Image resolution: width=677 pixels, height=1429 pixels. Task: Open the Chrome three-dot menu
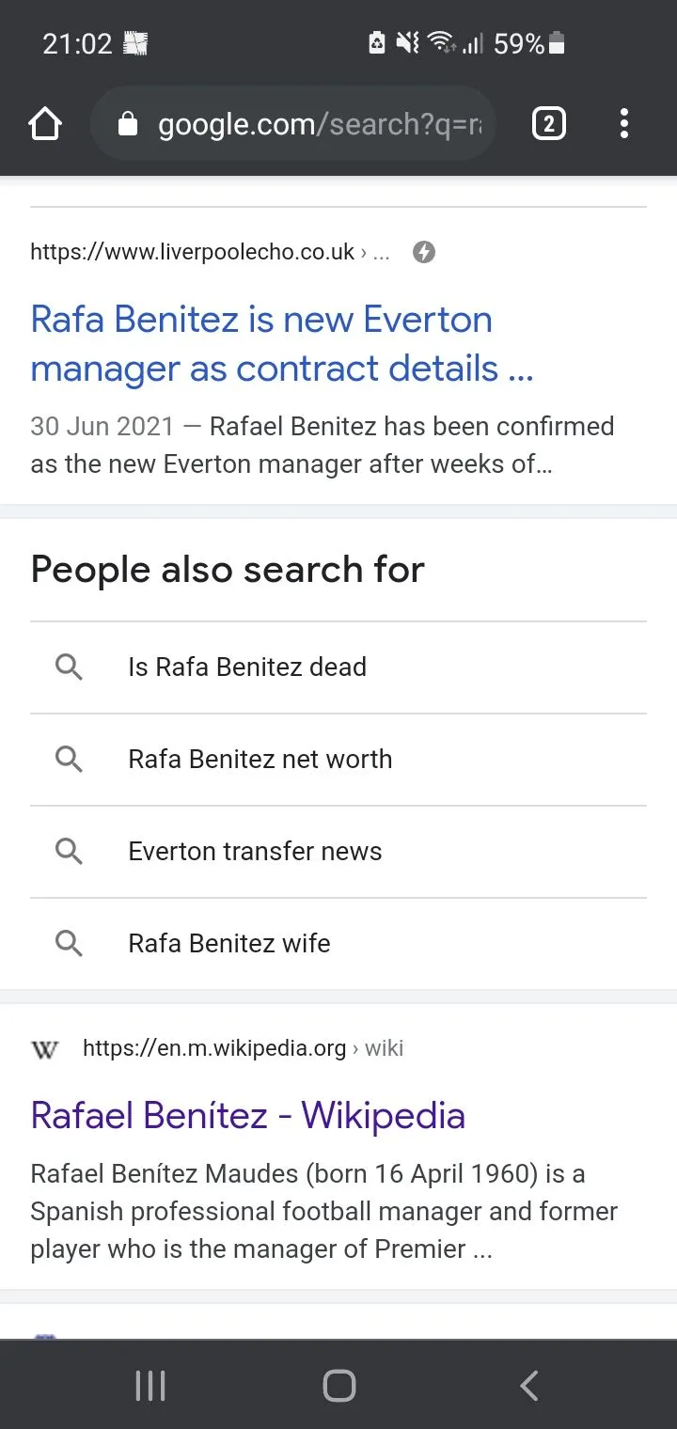click(624, 123)
